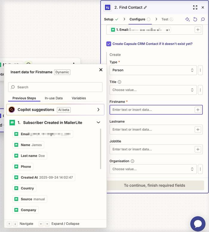209x232 pixels.
Task: Focus the Search field in popup
Action: 55,87
